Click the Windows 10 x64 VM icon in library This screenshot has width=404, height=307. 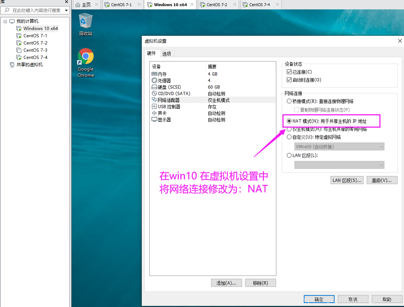19,28
